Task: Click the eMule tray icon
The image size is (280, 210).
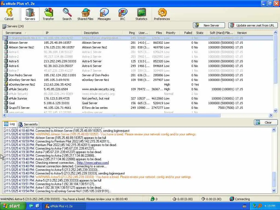Action: pos(255,206)
